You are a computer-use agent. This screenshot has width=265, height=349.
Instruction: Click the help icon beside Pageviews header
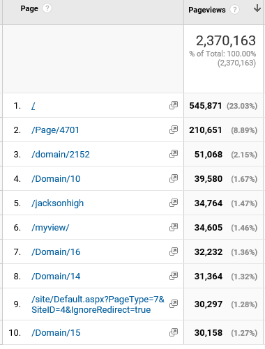[x=234, y=10]
